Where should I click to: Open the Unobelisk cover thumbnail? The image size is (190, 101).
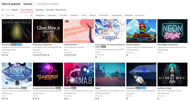tap(141, 75)
